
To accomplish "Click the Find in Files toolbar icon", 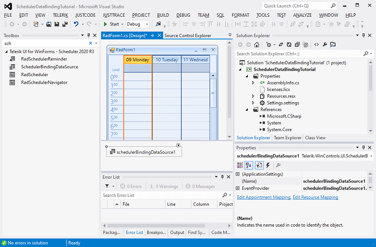I will (158, 24).
